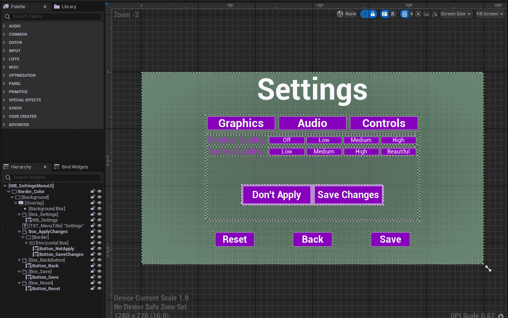The height and width of the screenshot is (318, 508).
Task: Toggle visibility eye of Button_Back
Action: tap(100, 266)
